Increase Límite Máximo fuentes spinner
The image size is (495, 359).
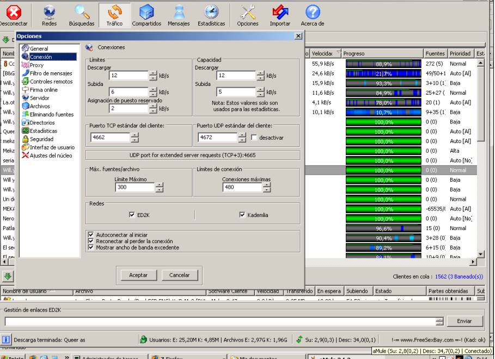[x=160, y=185]
